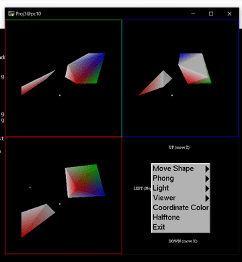Expand the arrow beside Move Shape
The image size is (242, 262).
coord(207,168)
